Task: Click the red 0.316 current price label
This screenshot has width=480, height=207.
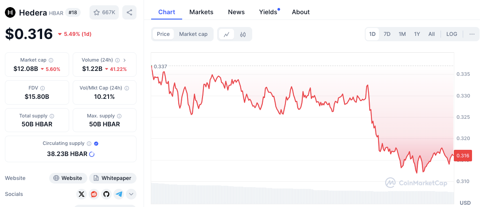Action: coord(463,155)
